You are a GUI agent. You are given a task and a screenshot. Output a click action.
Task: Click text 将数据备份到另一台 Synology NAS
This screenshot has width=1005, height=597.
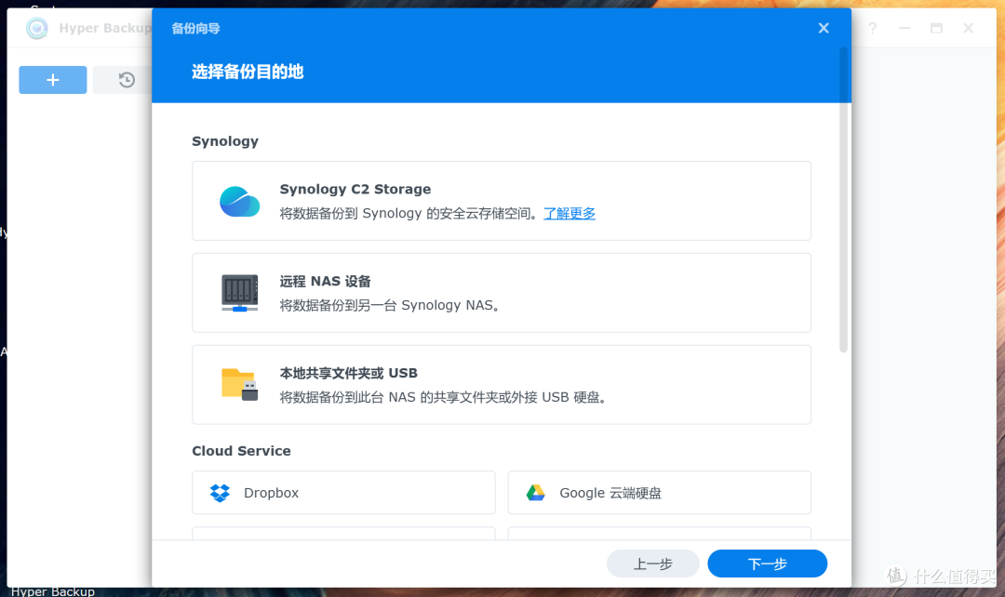click(x=389, y=306)
